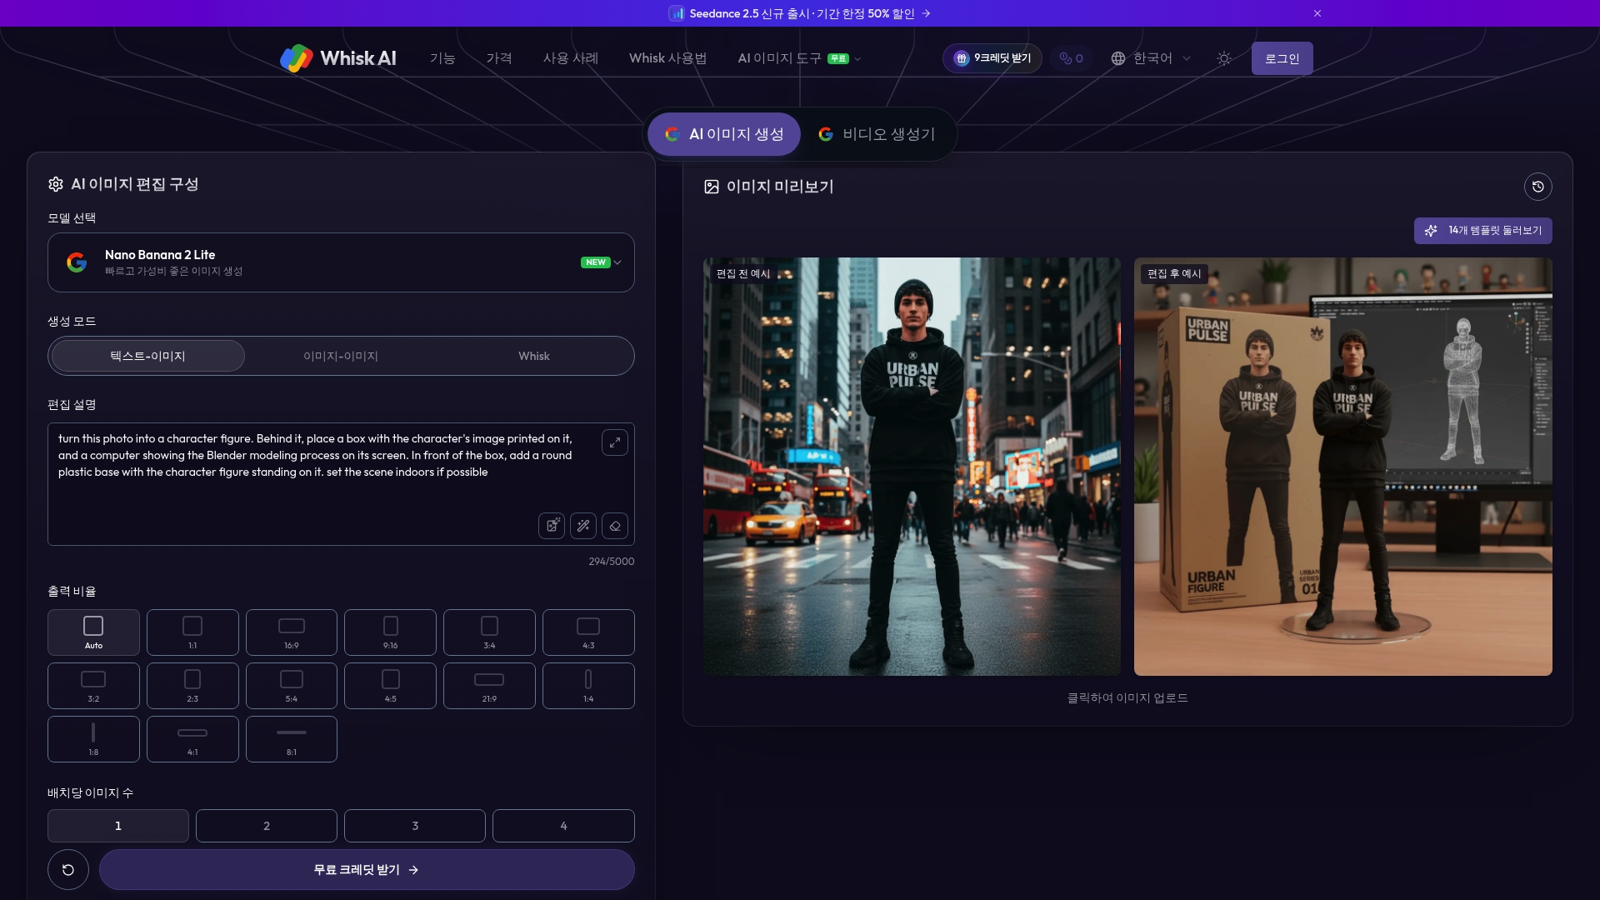Select the Auto output ratio
The height and width of the screenshot is (900, 1600).
[x=93, y=632]
